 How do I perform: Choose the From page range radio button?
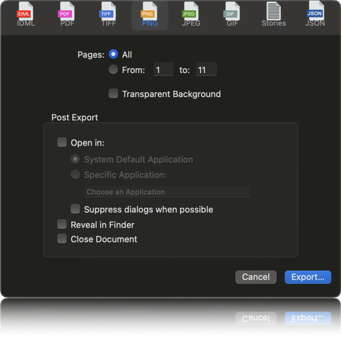click(x=113, y=70)
